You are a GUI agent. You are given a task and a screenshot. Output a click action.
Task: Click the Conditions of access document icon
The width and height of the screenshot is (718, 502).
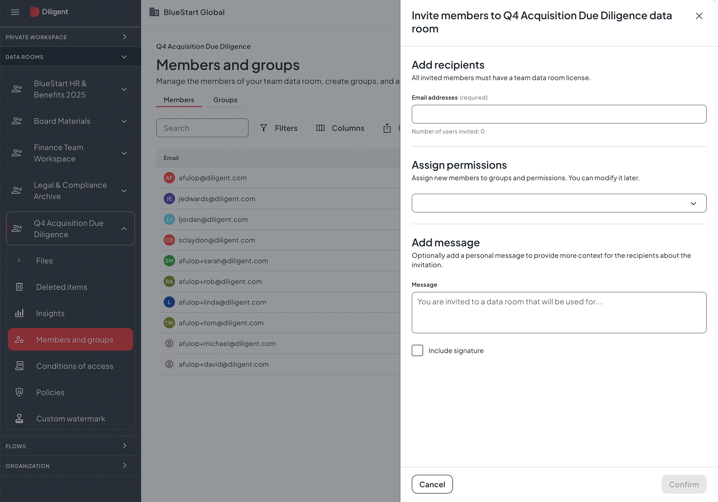point(19,366)
